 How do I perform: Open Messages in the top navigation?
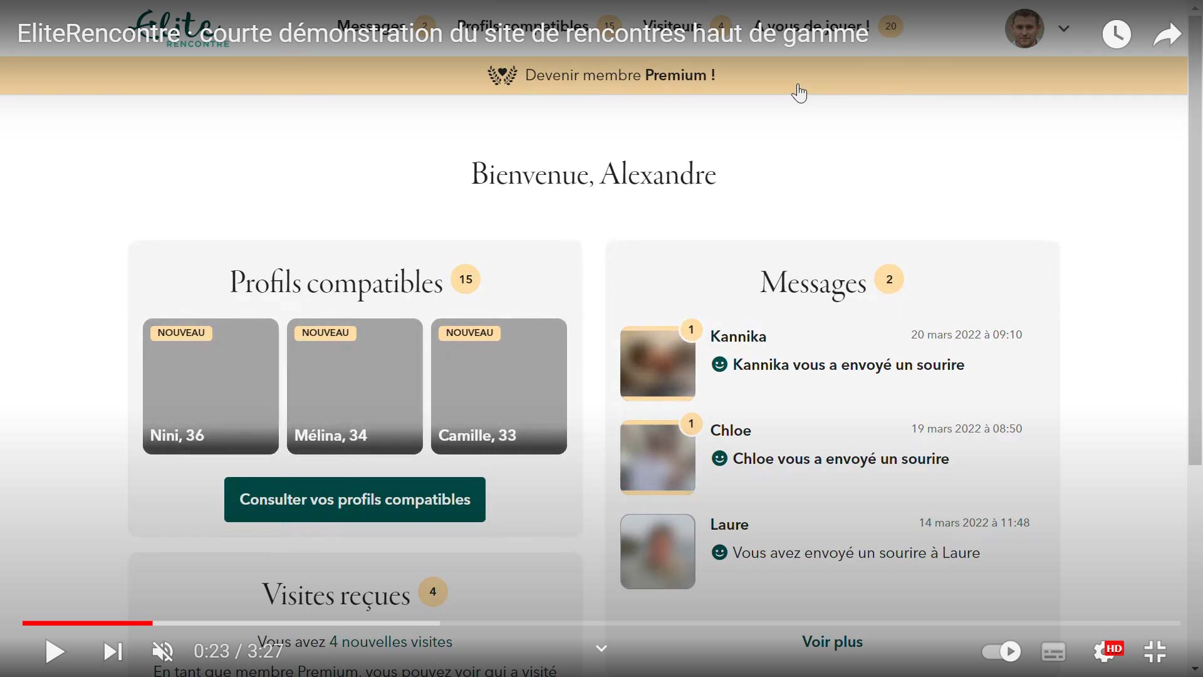click(x=372, y=26)
